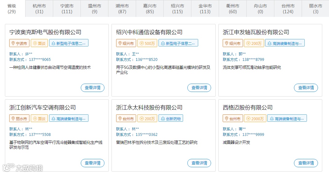Image resolution: width=329 pixels, height=174 pixels.
Task: View details for 绍兴中科通信设备有限公司
Action: pos(199,88)
